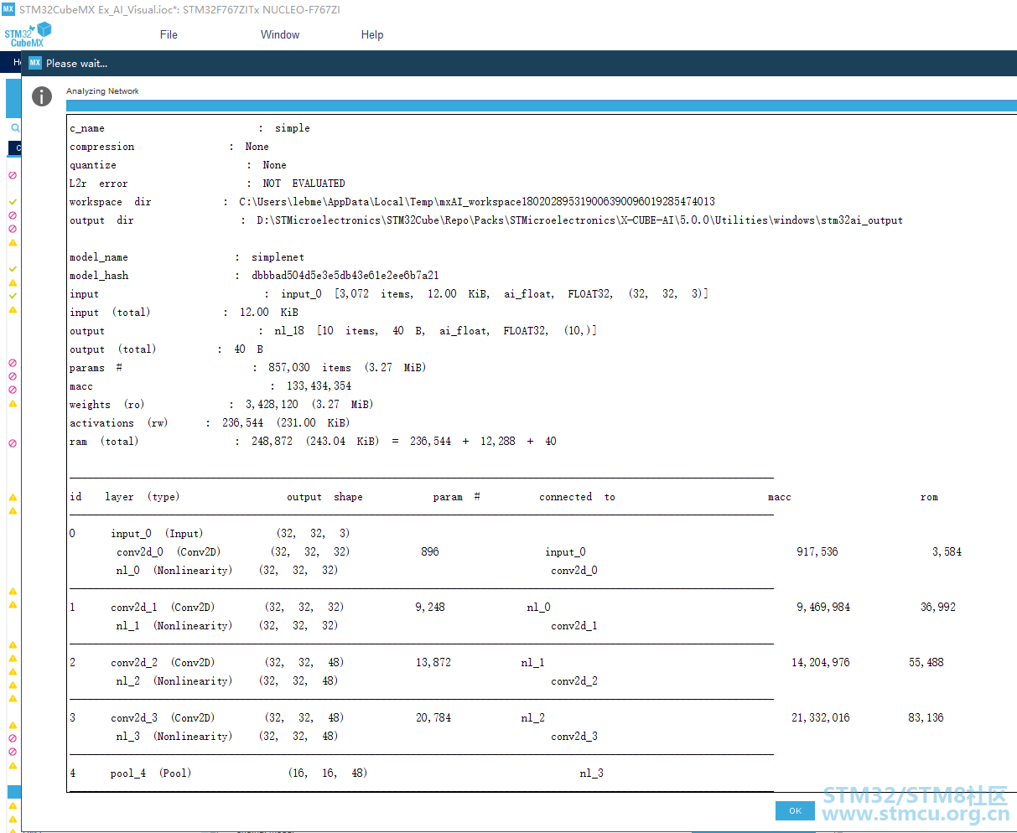Click the nl_3 (Nonlinearity) layer name
Image resolution: width=1017 pixels, height=833 pixels.
pyautogui.click(x=174, y=737)
